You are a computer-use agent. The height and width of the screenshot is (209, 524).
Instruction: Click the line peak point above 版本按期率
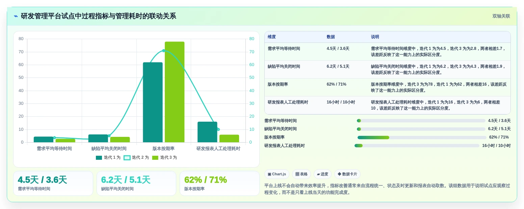pyautogui.click(x=164, y=51)
